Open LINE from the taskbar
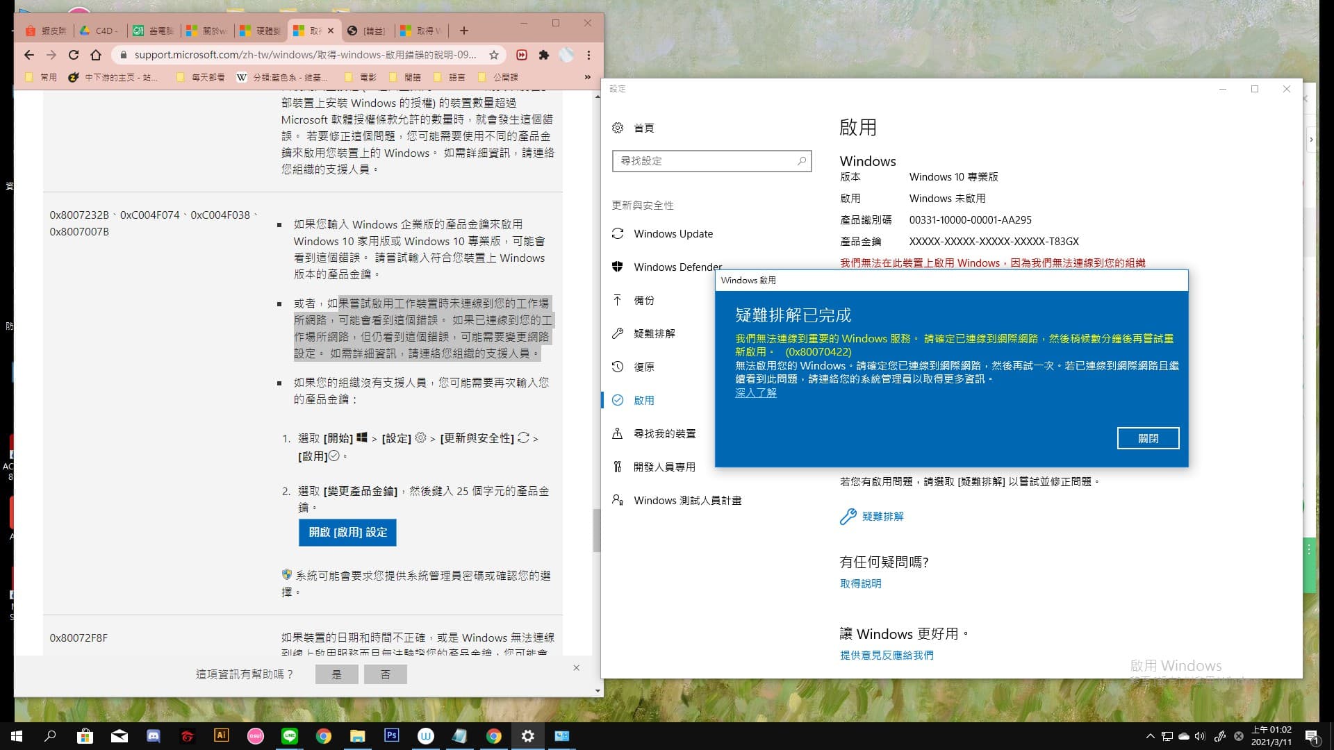Viewport: 1334px width, 750px height. [x=290, y=735]
